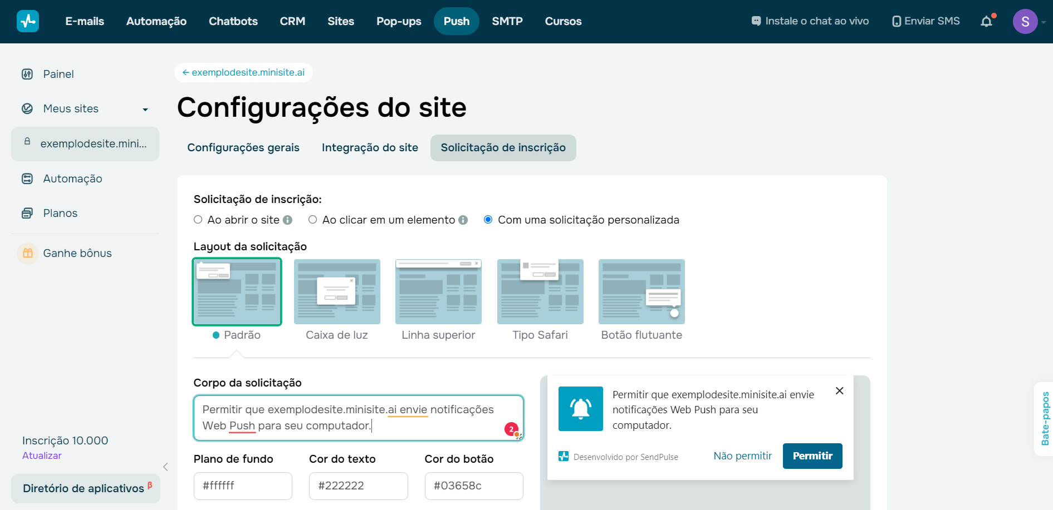Edit the Plano de fundo color value #ffffff
The height and width of the screenshot is (510, 1053).
[x=243, y=486]
